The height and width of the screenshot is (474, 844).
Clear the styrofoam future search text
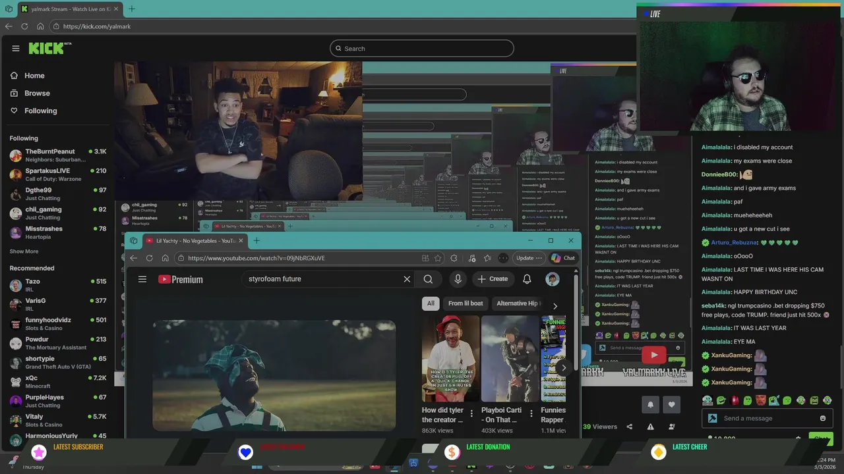407,279
